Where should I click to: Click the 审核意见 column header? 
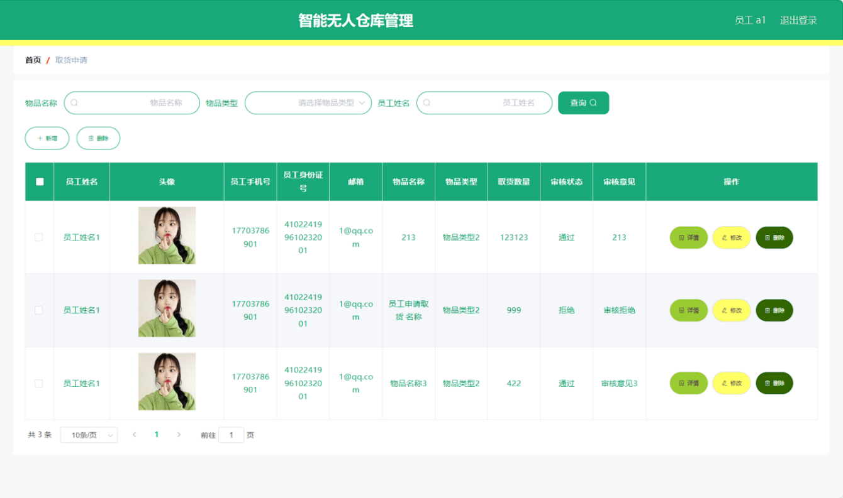(619, 181)
